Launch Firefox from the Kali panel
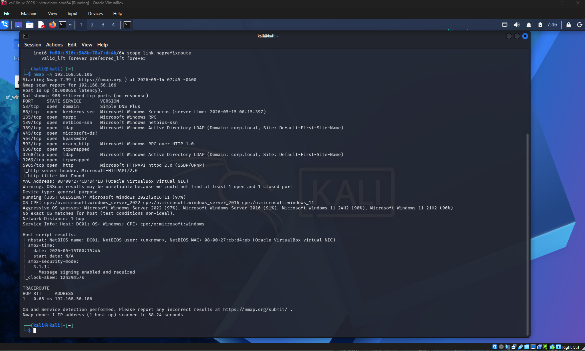The width and height of the screenshot is (585, 351). point(52,25)
